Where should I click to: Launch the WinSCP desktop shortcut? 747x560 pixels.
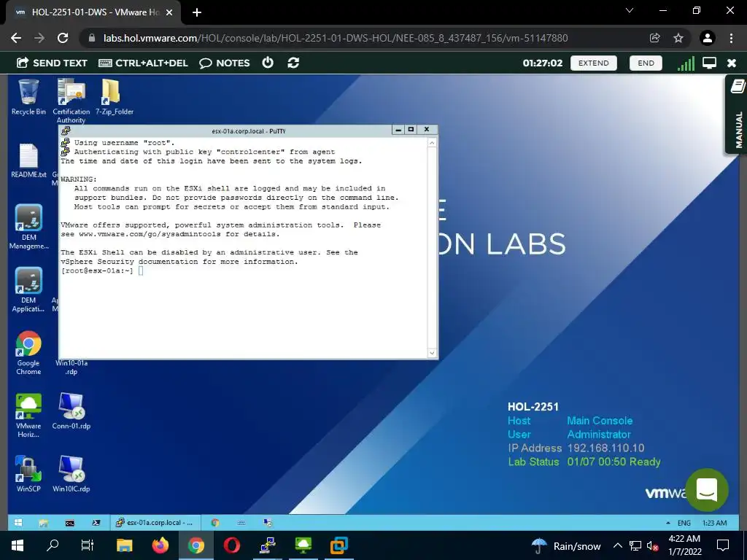click(x=28, y=474)
